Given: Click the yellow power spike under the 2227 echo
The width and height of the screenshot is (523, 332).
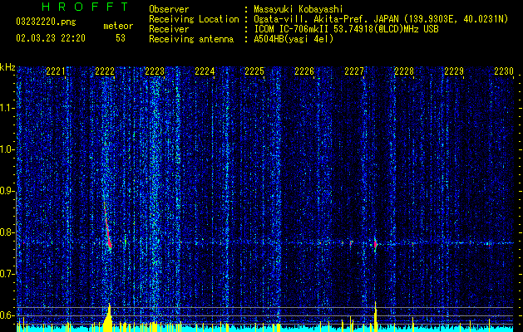Looking at the screenshot, I should click(376, 316).
